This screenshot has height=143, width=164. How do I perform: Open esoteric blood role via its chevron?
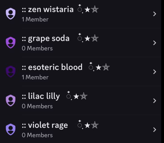tap(155, 72)
